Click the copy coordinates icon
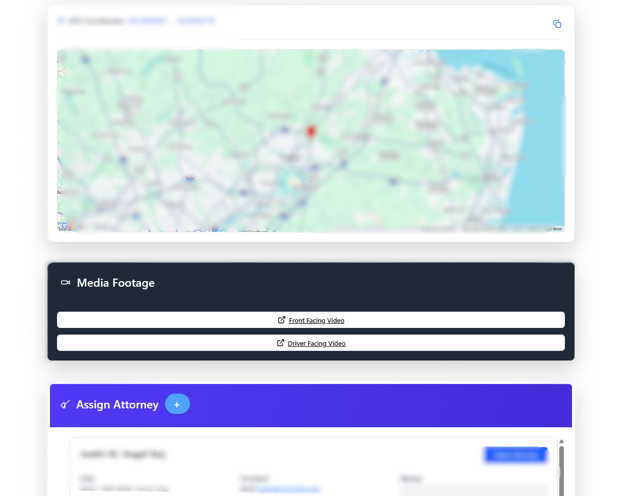This screenshot has height=496, width=625. pyautogui.click(x=557, y=24)
